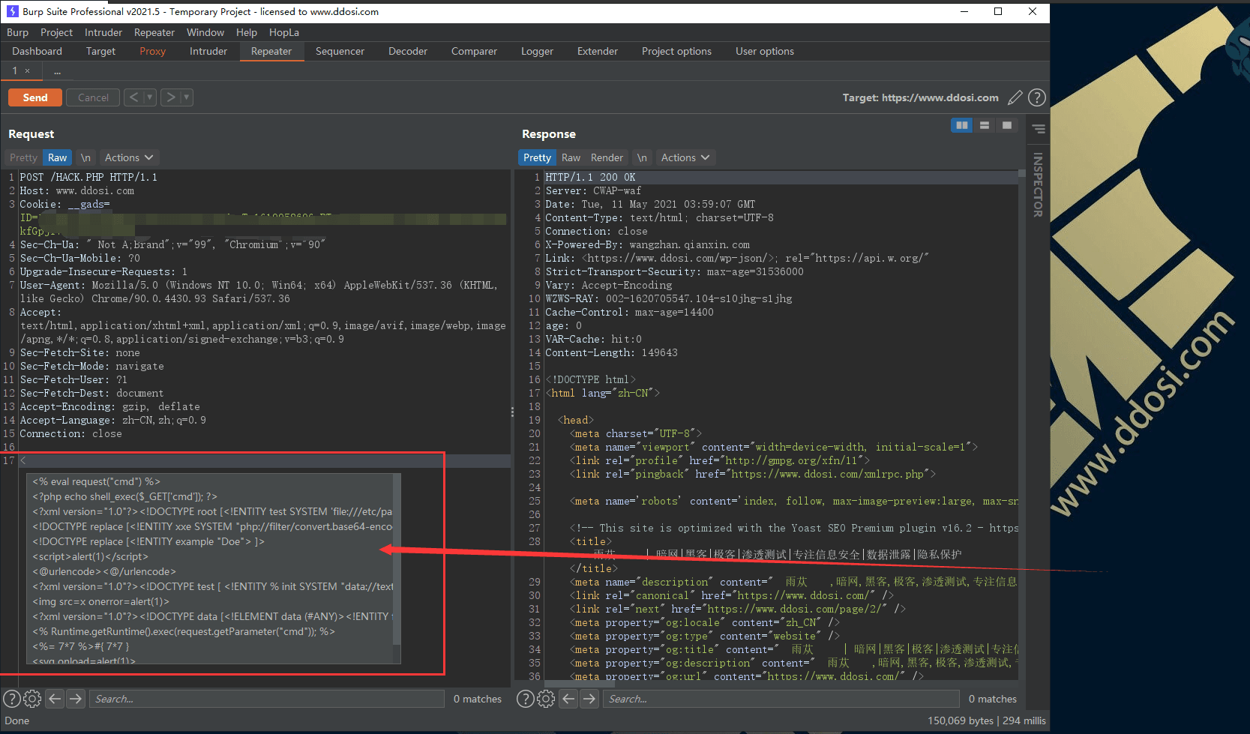
Task: Open the back history dropdown arrow
Action: point(149,97)
